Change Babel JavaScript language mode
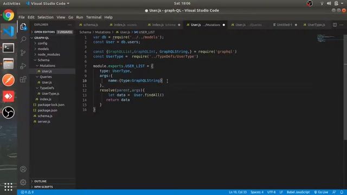 point(298,192)
